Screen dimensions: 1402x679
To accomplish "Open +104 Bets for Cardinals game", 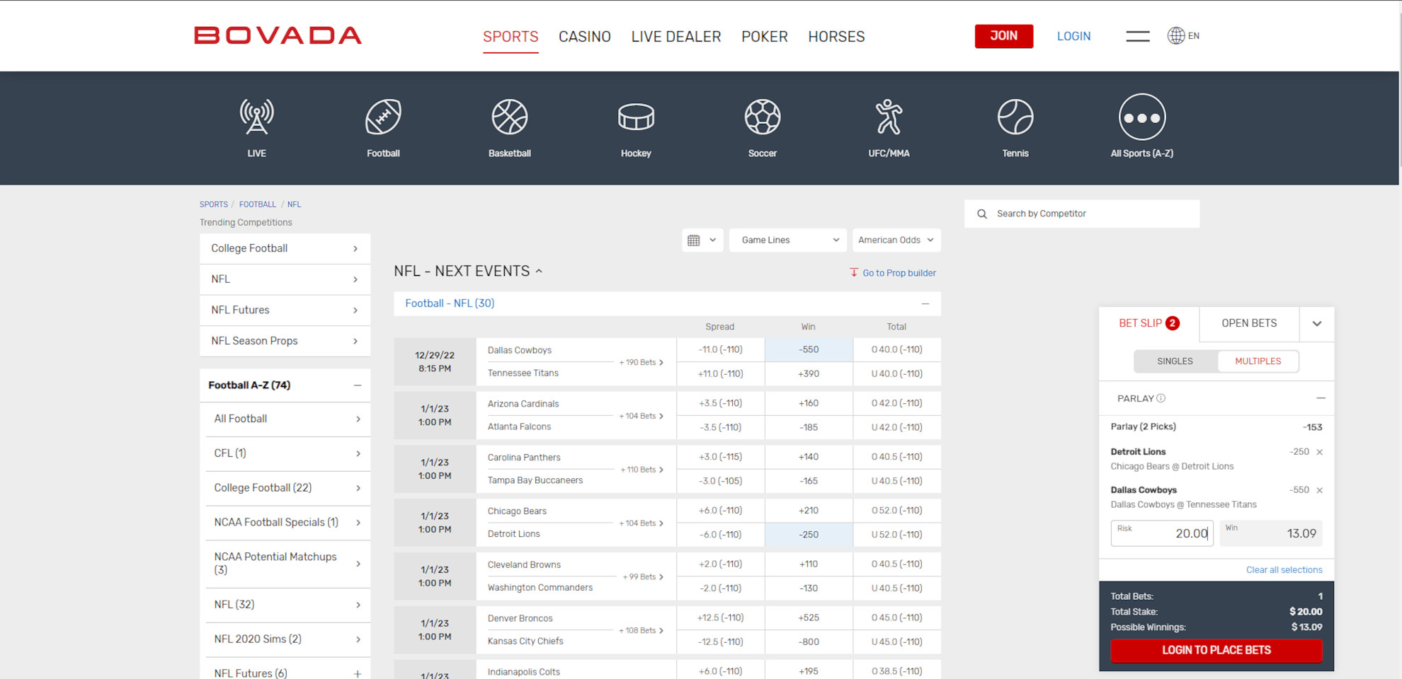I will click(x=641, y=416).
